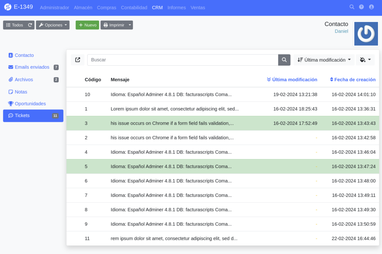Open the Ventas menu
The height and width of the screenshot is (254, 382).
(198, 7)
